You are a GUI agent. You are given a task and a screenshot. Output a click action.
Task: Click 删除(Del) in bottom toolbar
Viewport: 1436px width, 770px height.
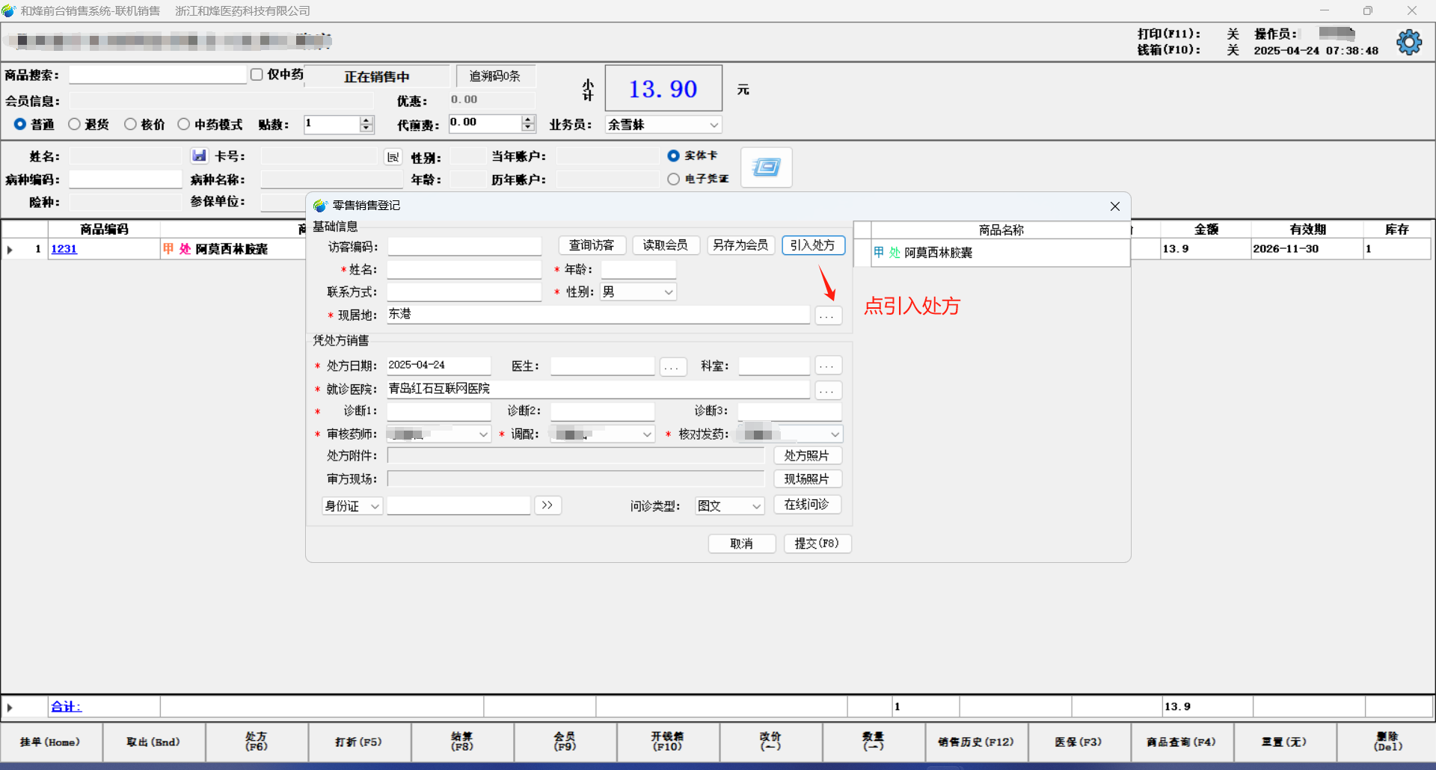(1387, 742)
